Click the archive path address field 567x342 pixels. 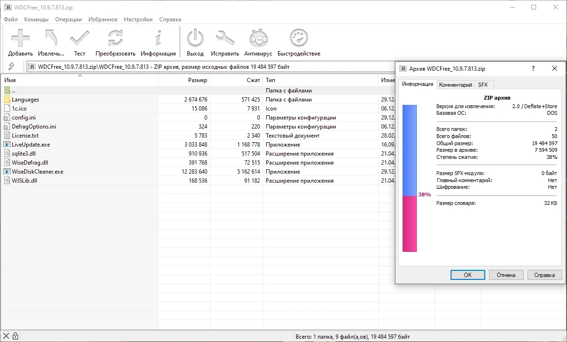point(211,67)
